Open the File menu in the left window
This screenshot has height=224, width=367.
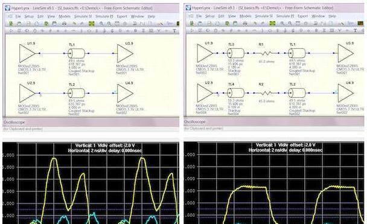pyautogui.click(x=18, y=16)
